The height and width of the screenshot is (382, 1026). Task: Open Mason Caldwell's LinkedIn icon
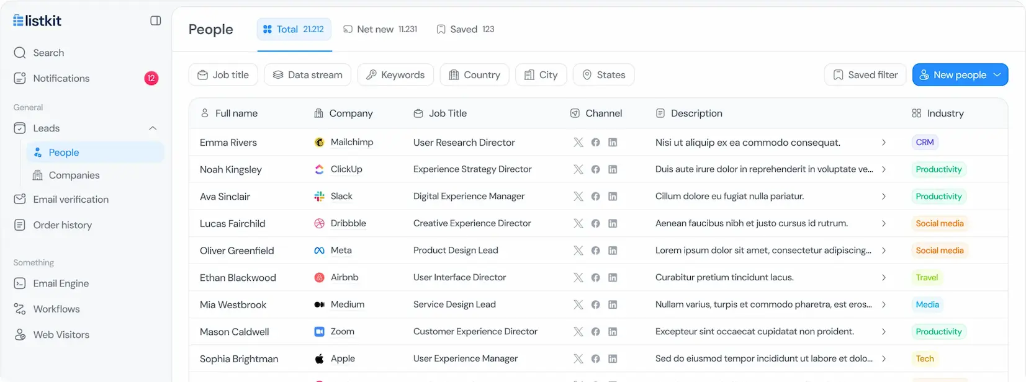(x=613, y=332)
